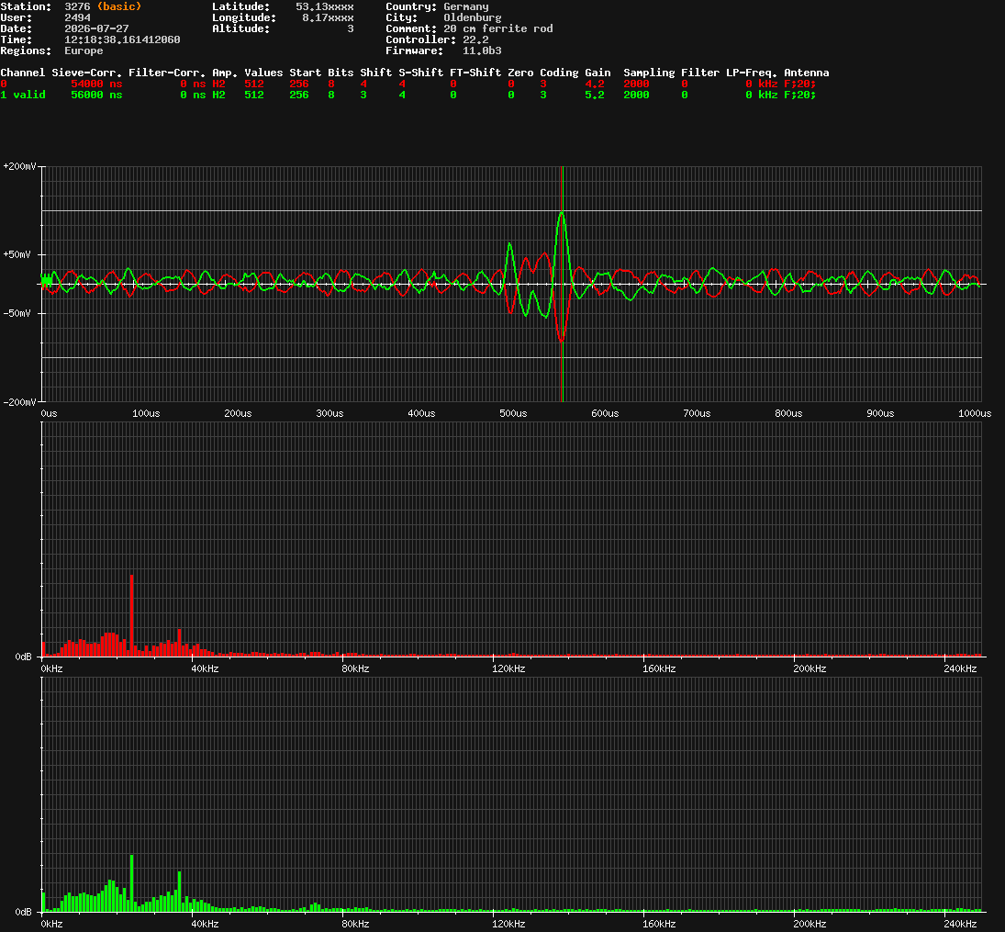The height and width of the screenshot is (932, 1005).
Task: Click green channel sieve correction 56000 ns
Action: (96, 95)
